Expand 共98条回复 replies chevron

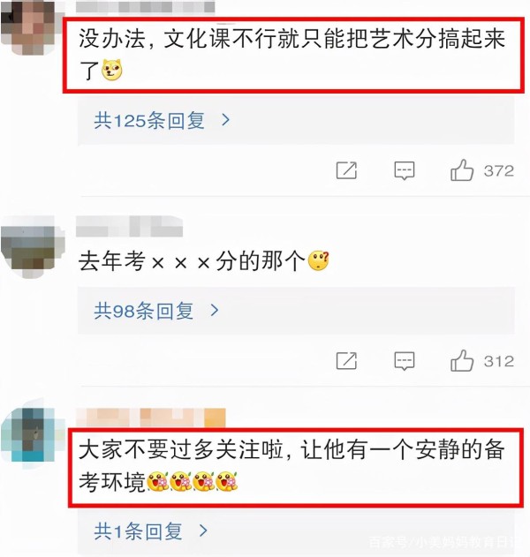pos(215,311)
